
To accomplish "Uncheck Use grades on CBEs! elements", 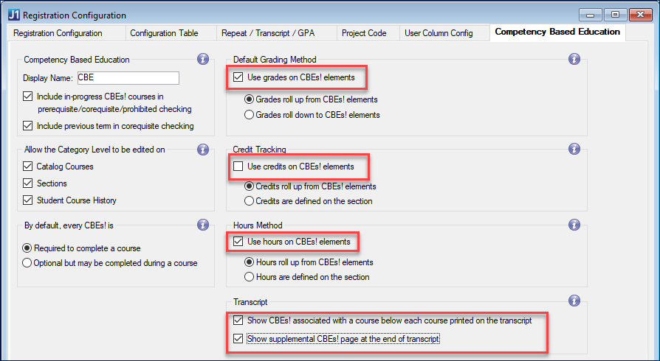I will 238,77.
